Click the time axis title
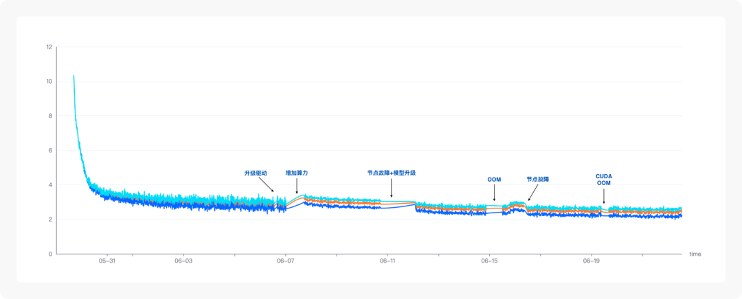742x299 pixels. point(695,254)
